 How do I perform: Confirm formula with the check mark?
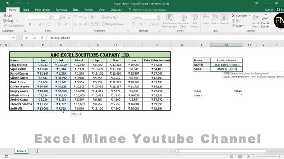[x=35, y=38]
